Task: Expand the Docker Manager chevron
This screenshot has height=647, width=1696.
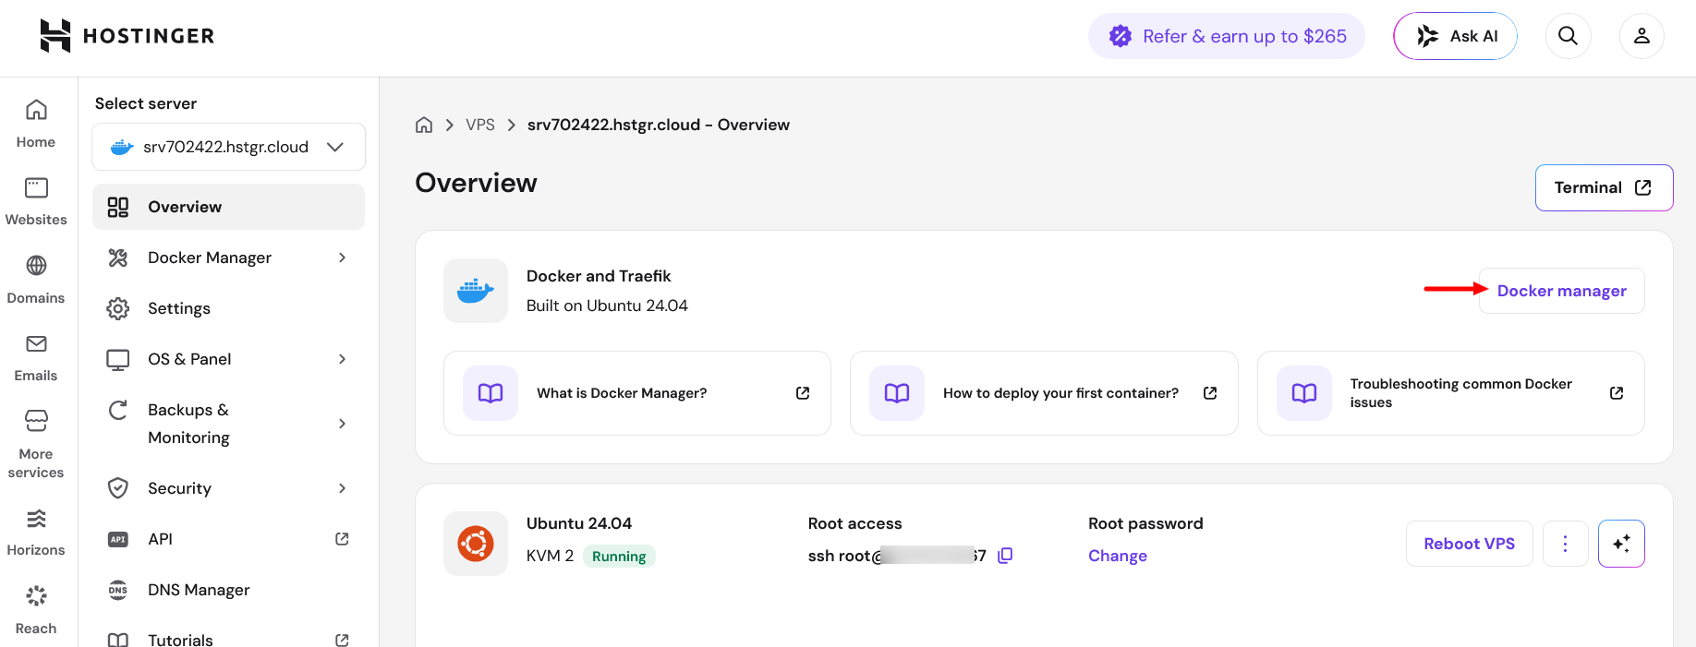Action: pos(342,258)
